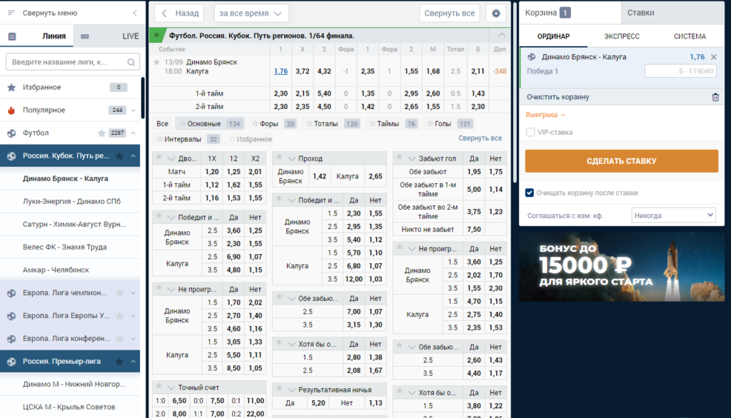Viewport: 731px width, 418px height.
Task: Click the football icon next to Футбол
Action: point(11,133)
